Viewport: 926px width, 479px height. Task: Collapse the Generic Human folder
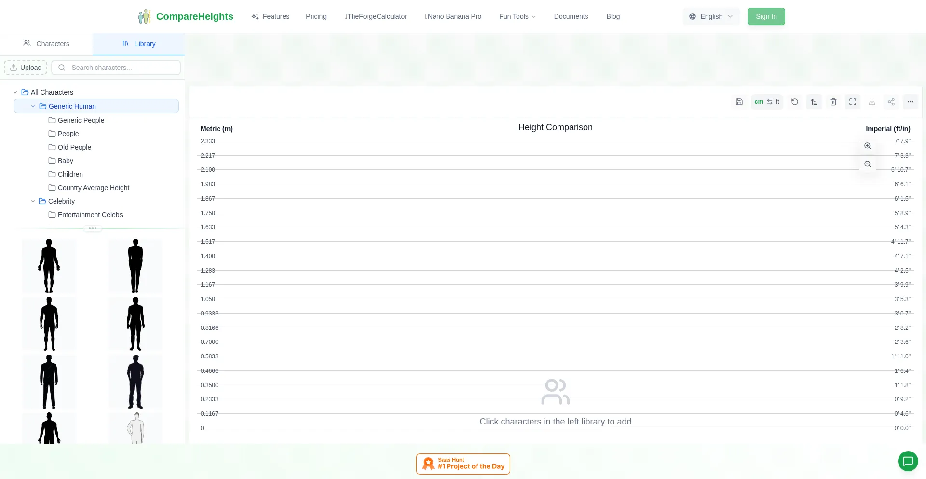(x=33, y=106)
